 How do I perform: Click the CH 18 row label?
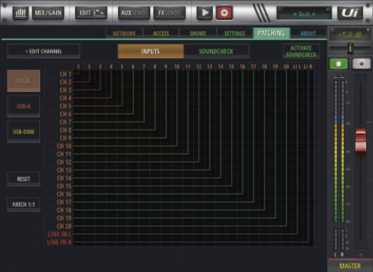pyautogui.click(x=64, y=210)
